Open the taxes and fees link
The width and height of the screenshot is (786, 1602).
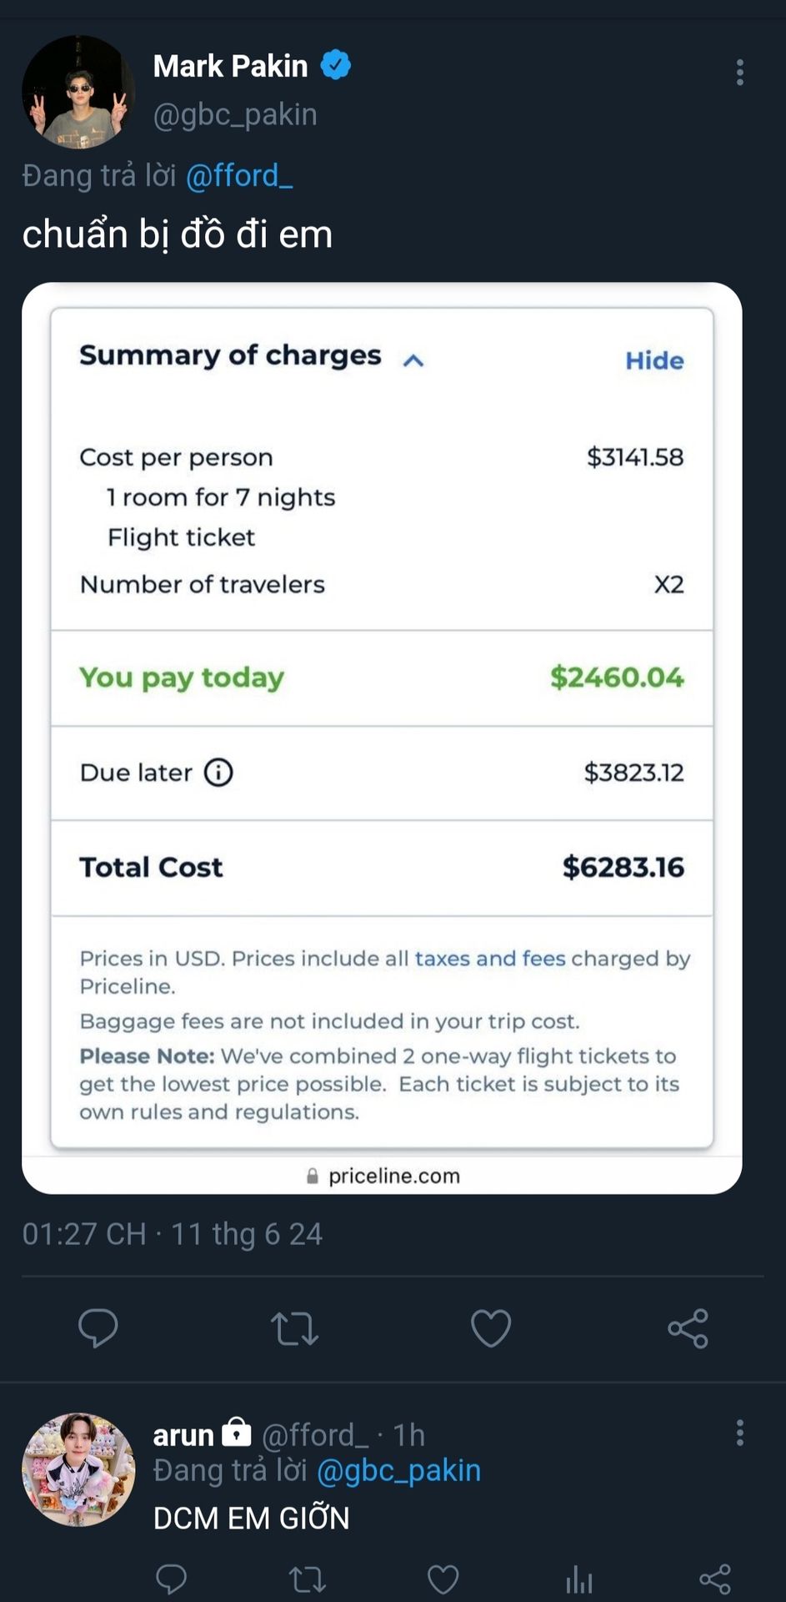click(490, 958)
